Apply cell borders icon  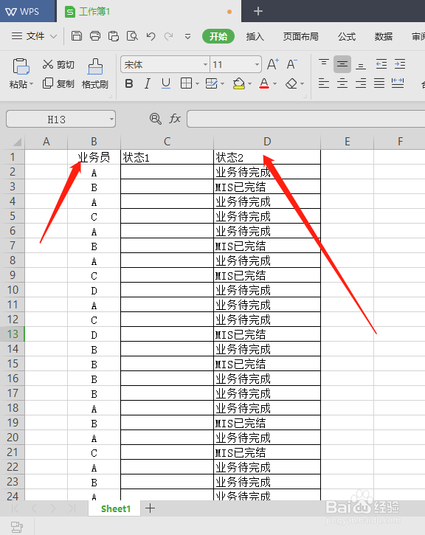tap(186, 83)
